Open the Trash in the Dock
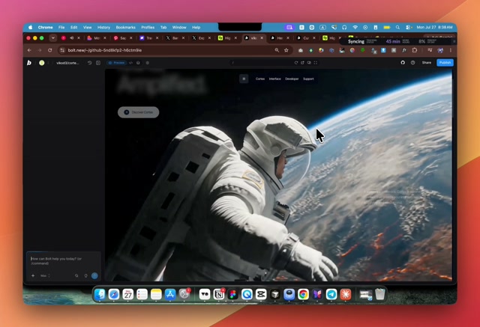The height and width of the screenshot is (327, 480). click(380, 294)
